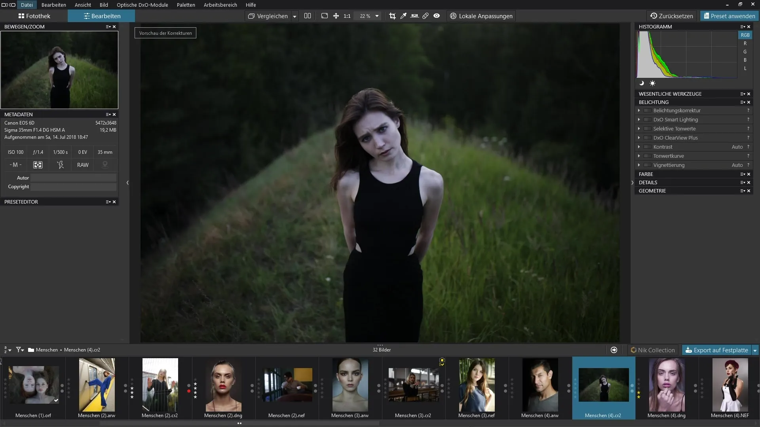Click the Vergleichen compare button

[268, 16]
